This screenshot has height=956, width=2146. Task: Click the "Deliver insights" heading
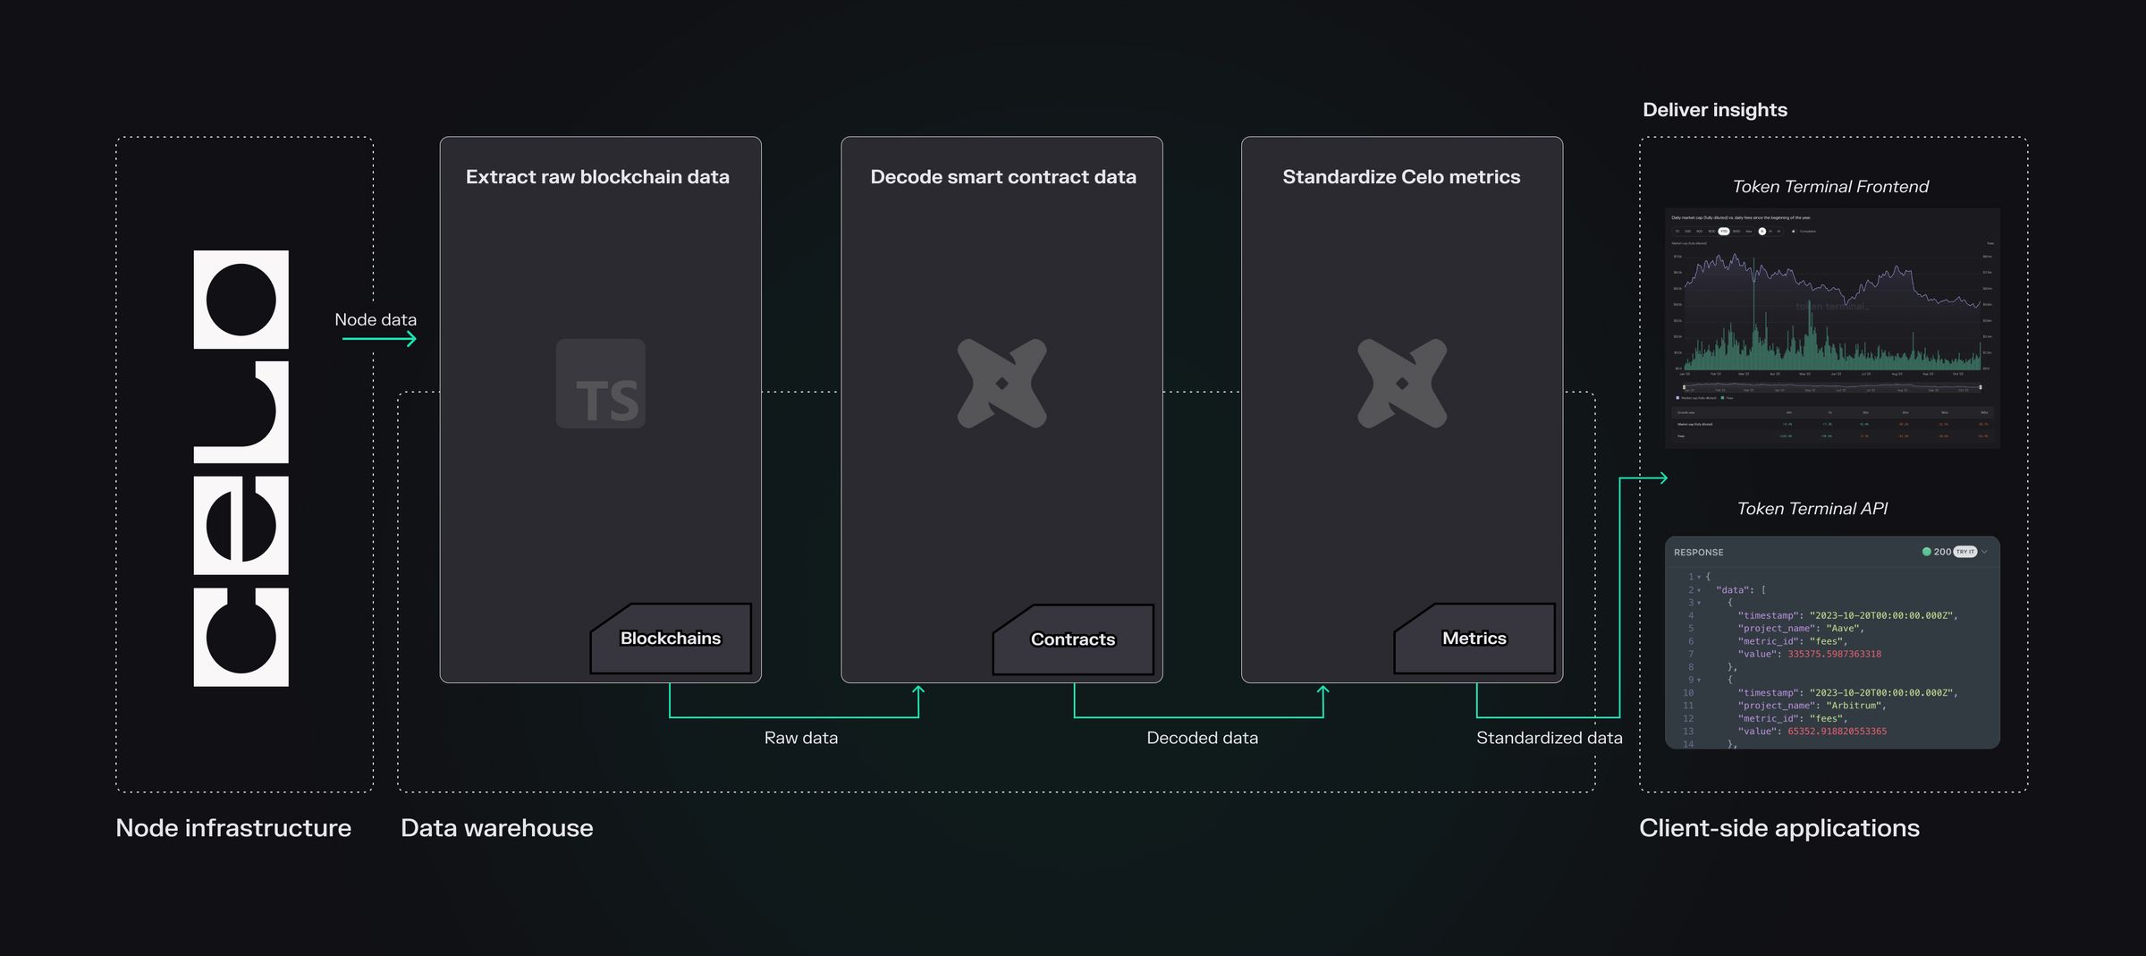click(1715, 110)
